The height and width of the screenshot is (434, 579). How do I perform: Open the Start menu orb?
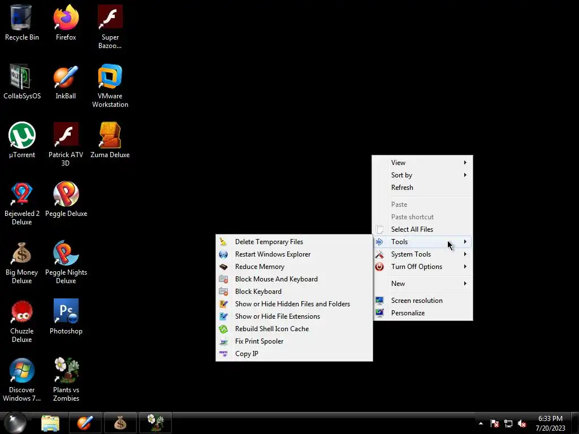[15, 423]
